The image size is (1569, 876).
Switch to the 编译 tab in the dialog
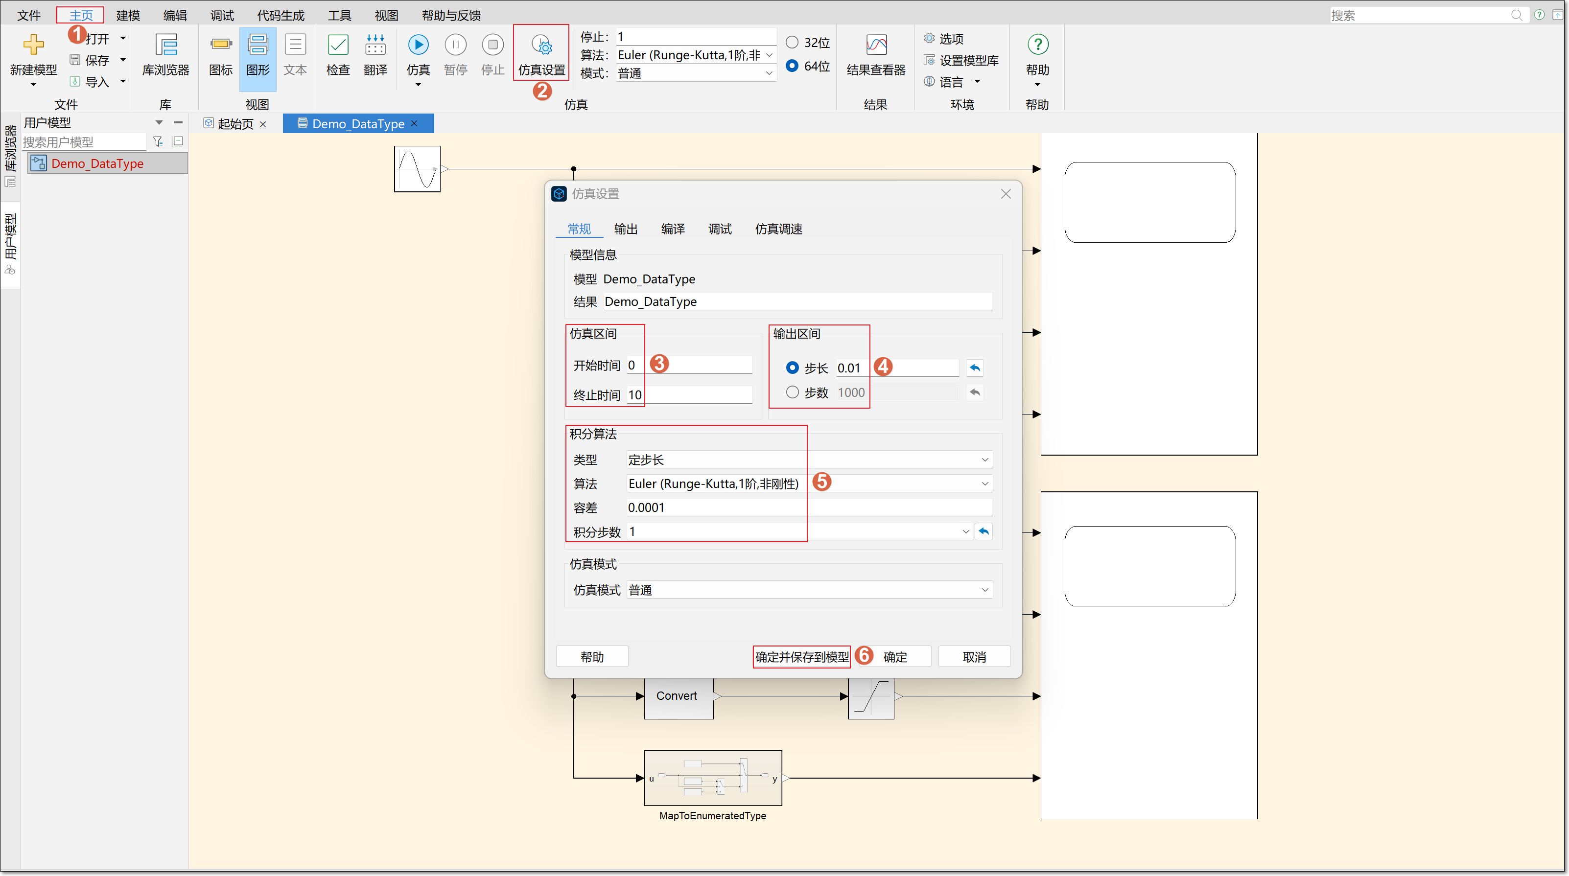click(673, 229)
